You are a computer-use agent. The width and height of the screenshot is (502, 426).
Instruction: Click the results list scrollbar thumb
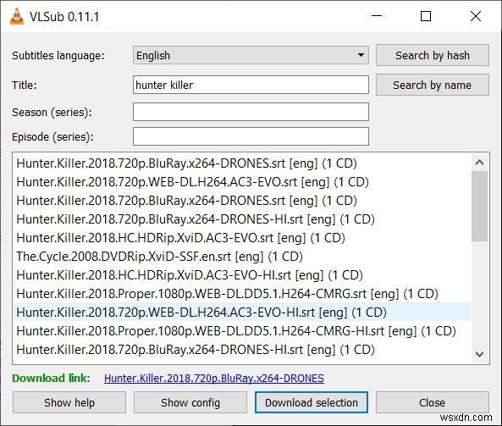click(479, 207)
